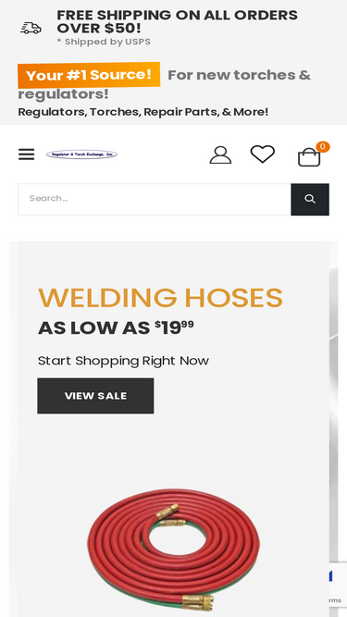Screen dimensions: 347x617
Task: Click the Welding Hoses heading
Action: point(160,298)
